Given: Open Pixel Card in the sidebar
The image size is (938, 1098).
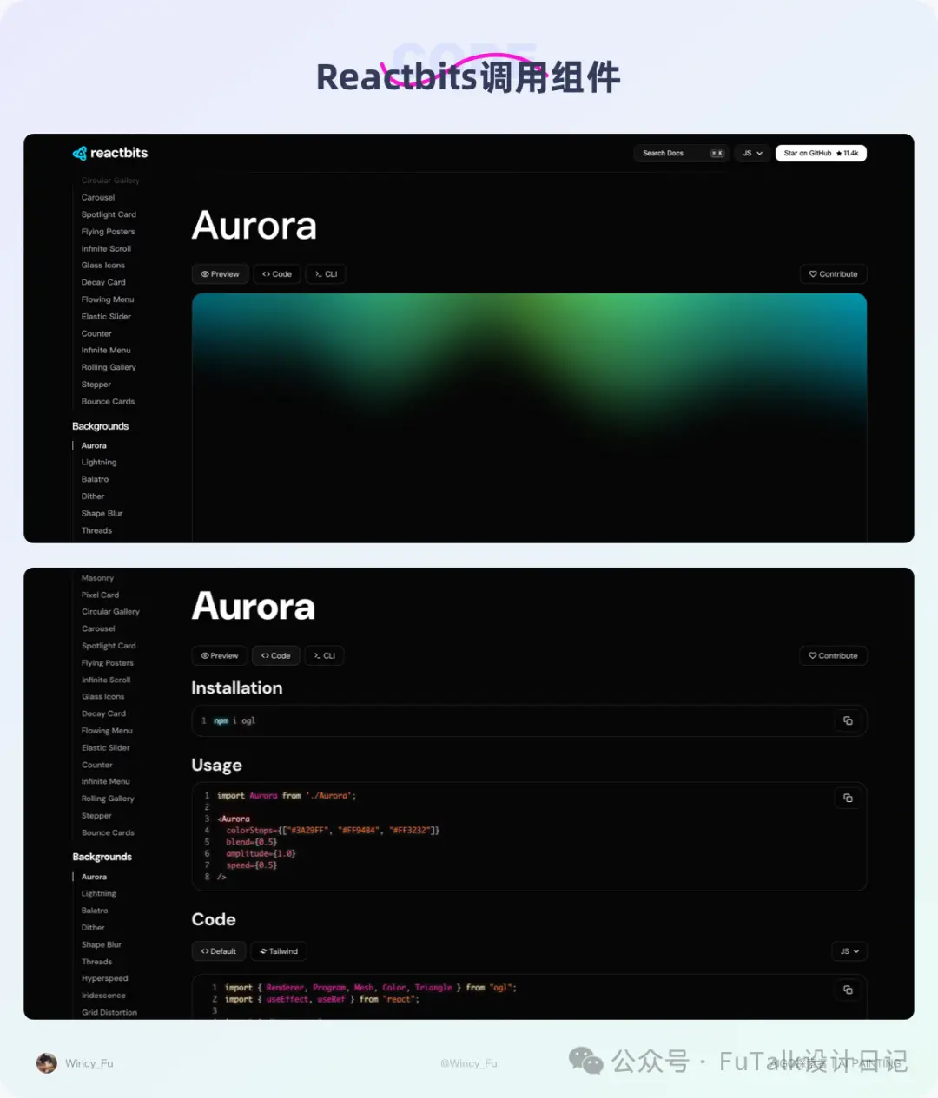Looking at the screenshot, I should 100,595.
